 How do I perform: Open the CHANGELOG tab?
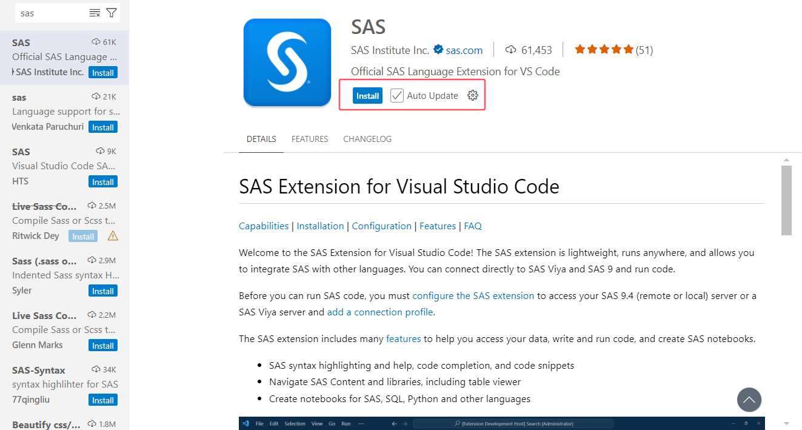367,139
